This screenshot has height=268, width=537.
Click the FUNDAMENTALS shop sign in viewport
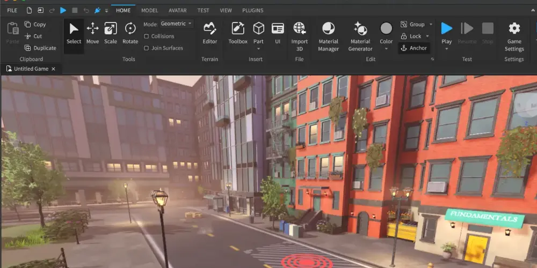coord(484,219)
